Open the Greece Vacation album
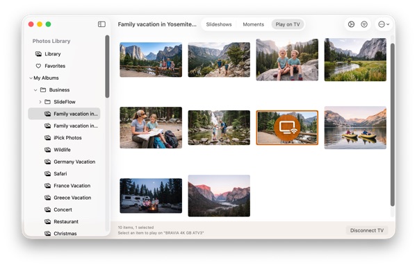The height and width of the screenshot is (267, 417). pos(64,198)
